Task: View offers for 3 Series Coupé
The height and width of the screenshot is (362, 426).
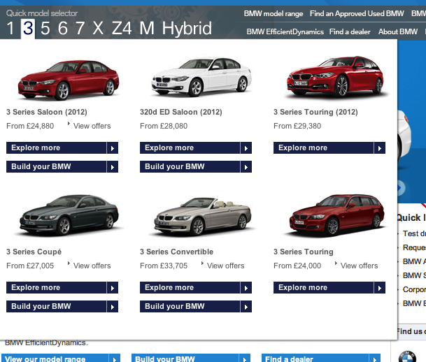Action: pyautogui.click(x=92, y=266)
